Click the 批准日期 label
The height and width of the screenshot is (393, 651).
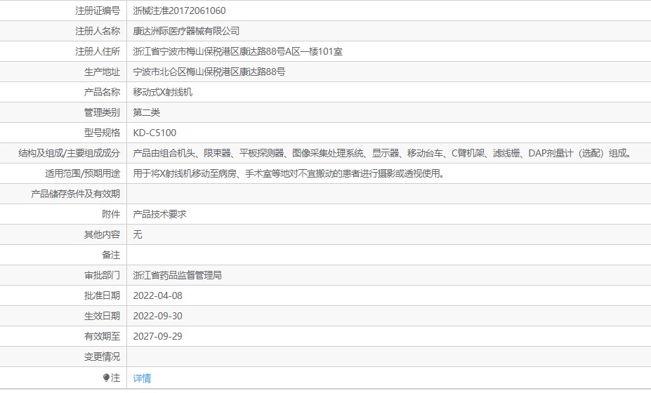coord(102,295)
